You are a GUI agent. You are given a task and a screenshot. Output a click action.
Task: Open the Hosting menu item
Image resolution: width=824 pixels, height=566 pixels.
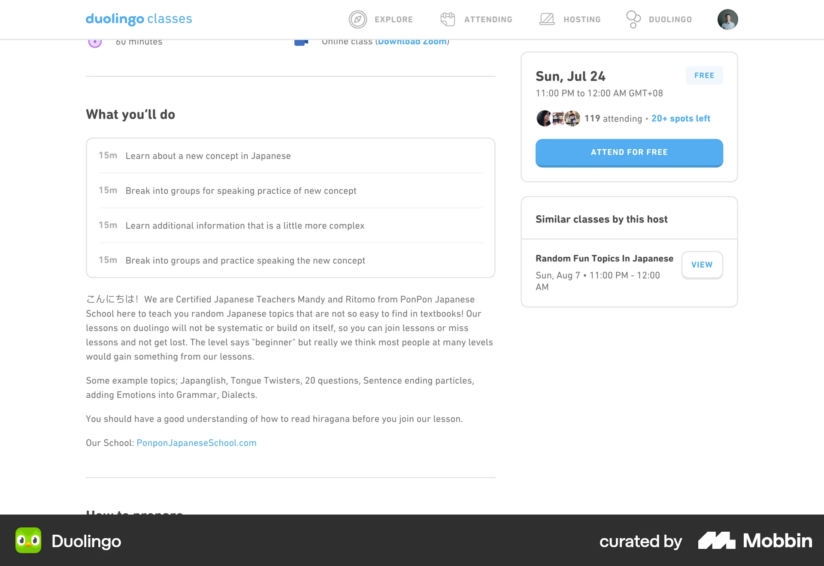click(582, 19)
